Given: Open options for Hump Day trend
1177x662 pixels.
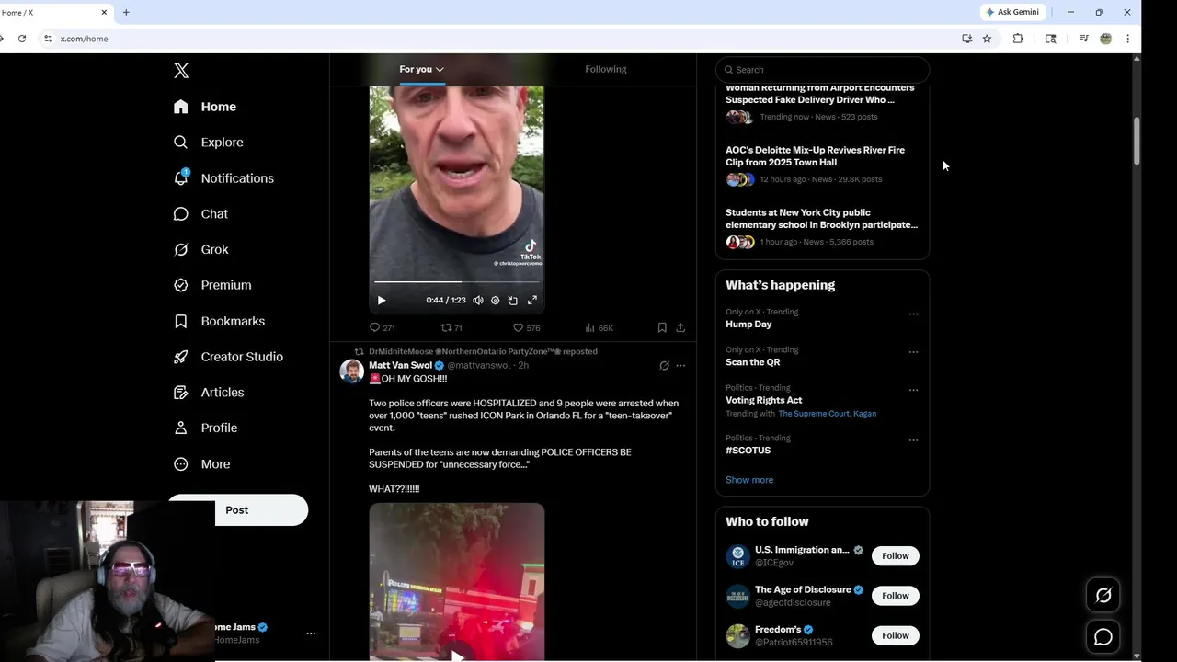Looking at the screenshot, I should coord(913,314).
